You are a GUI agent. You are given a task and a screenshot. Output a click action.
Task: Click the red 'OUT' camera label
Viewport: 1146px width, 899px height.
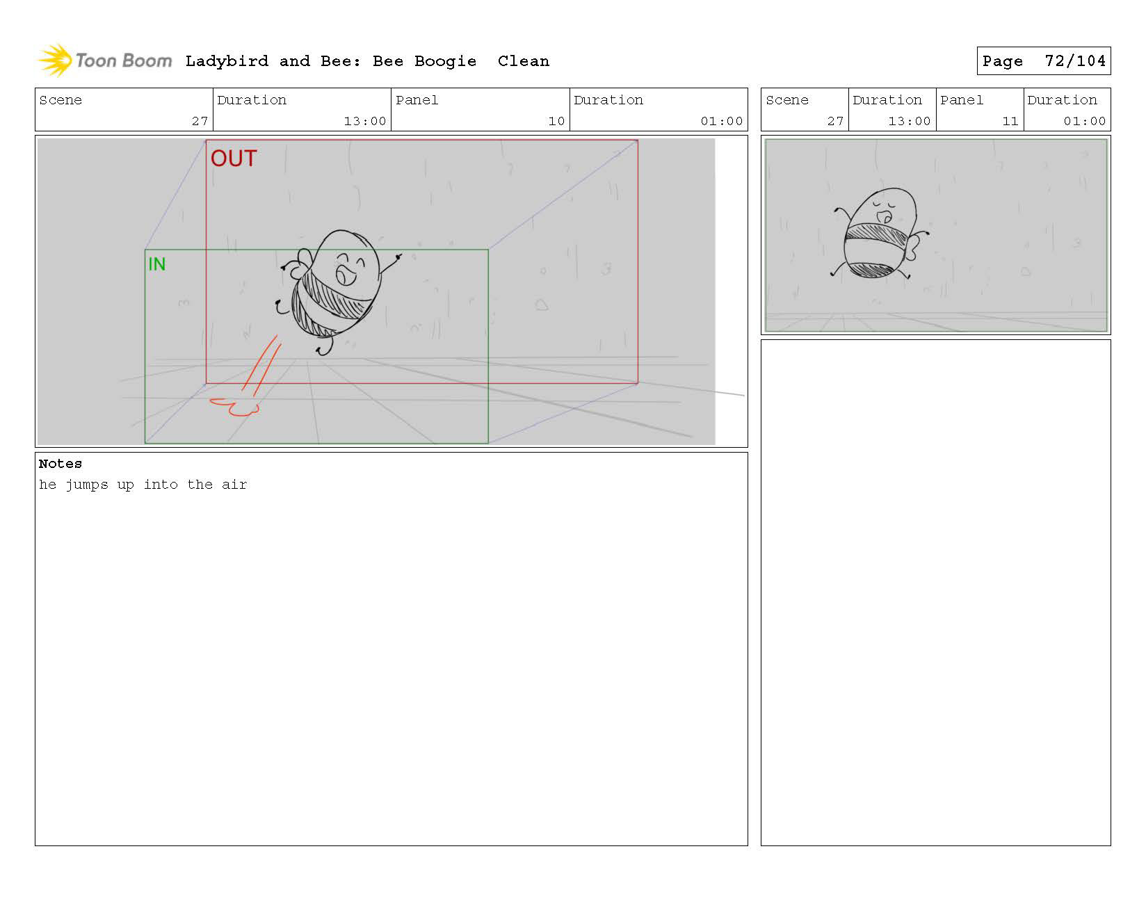tap(234, 159)
